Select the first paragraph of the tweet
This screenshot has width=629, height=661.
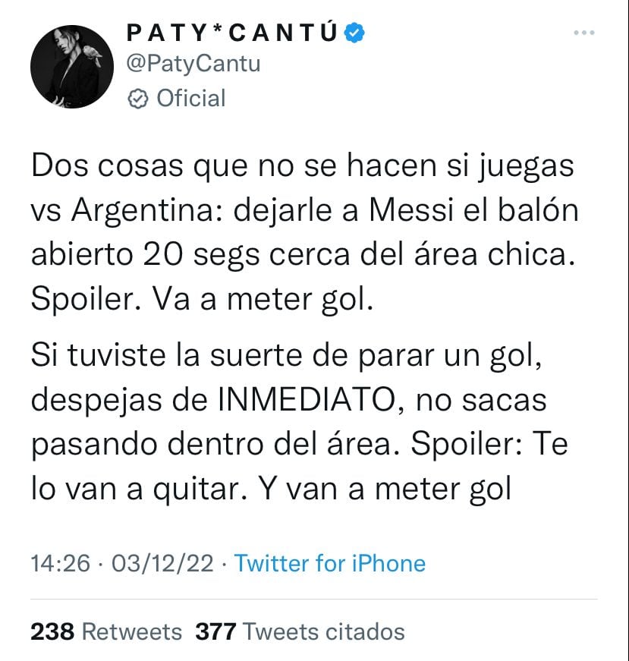(303, 229)
